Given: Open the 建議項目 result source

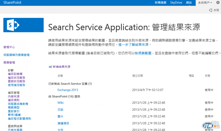Looking at the screenshot, I should pyautogui.click(x=63, y=123).
